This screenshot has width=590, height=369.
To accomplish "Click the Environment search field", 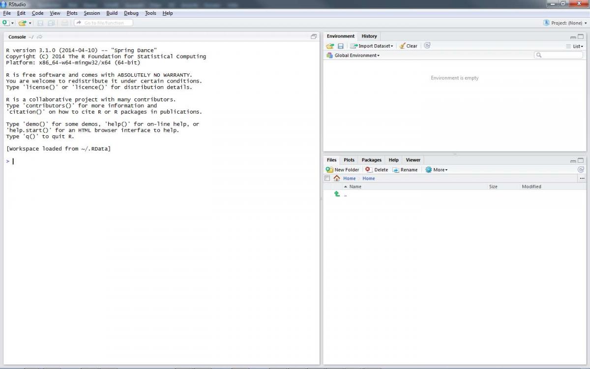I will click(x=559, y=55).
